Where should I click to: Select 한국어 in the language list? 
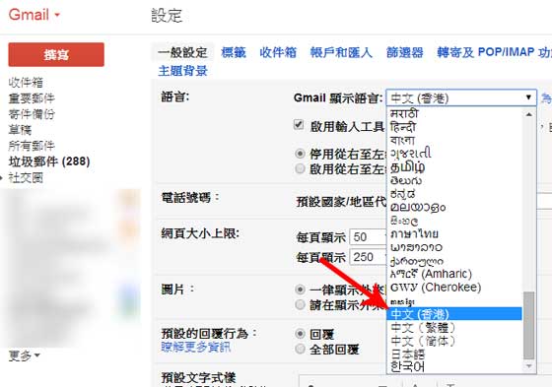[x=454, y=367]
